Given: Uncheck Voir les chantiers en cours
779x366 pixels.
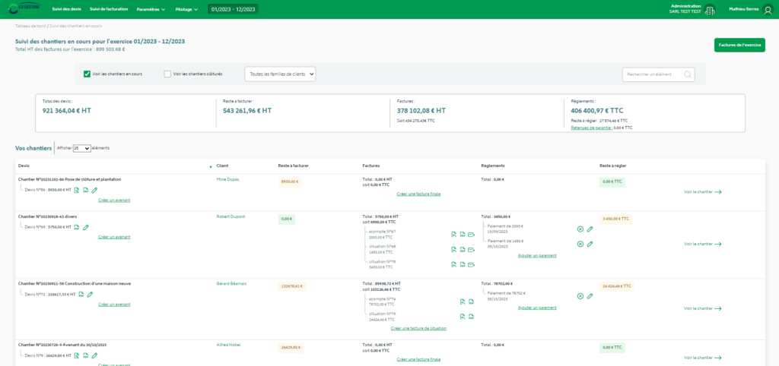Looking at the screenshot, I should (87, 74).
